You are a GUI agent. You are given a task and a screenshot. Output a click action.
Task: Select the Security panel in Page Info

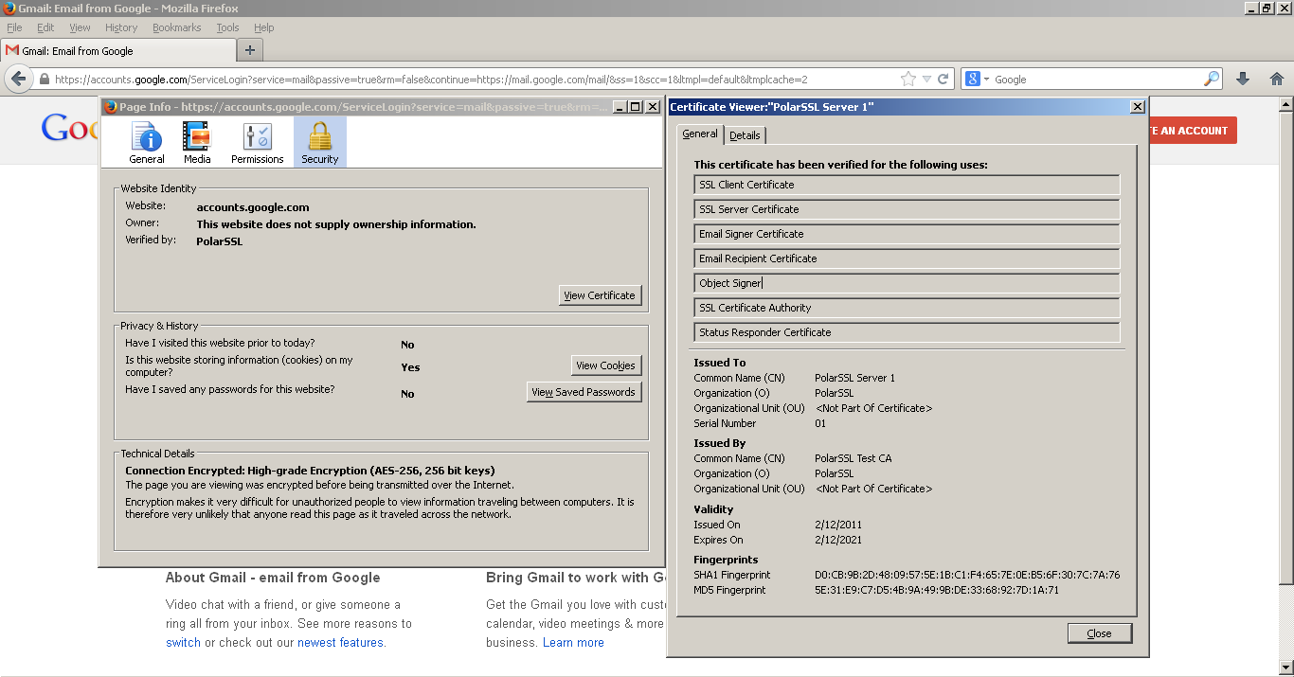point(320,143)
